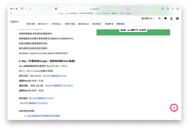Screen dimensions: 189x130
Task: Open a new tab with plus icon
Action: pos(173,9)
